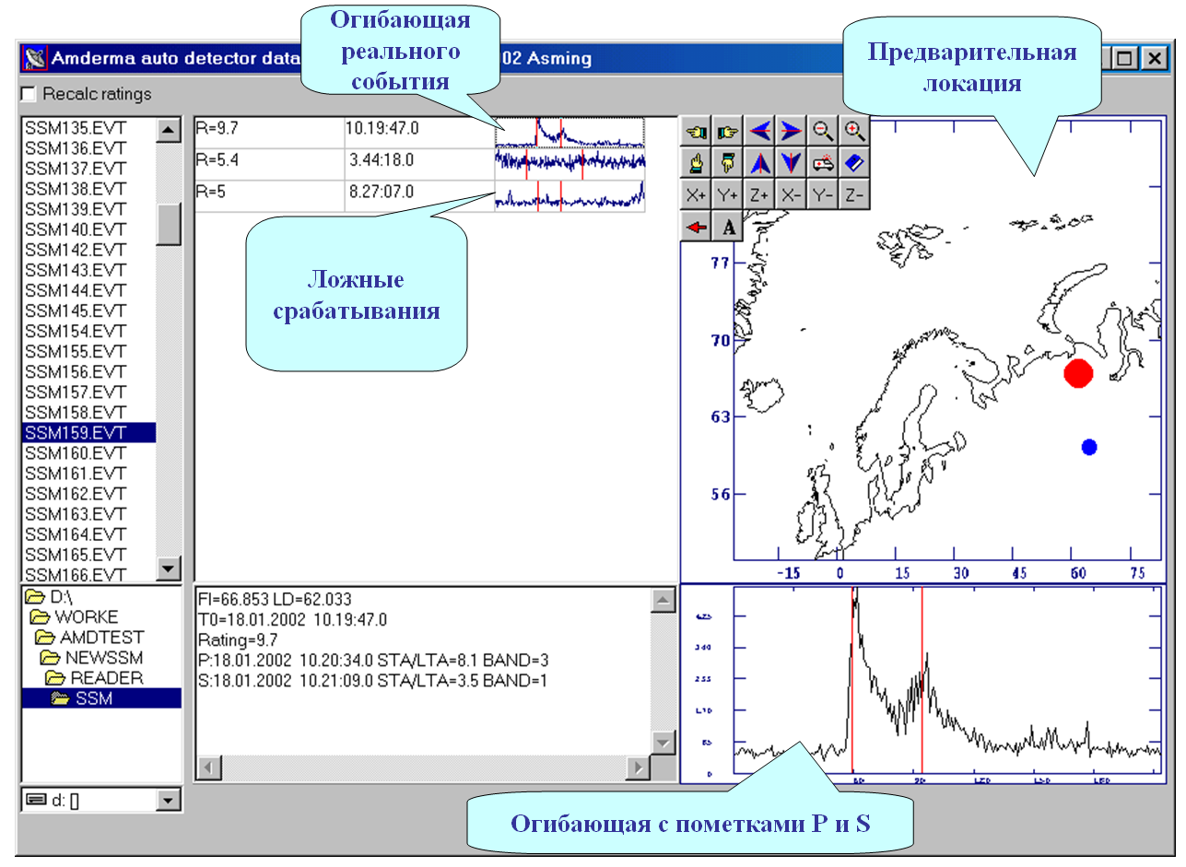Click the Y+ map button

728,194
